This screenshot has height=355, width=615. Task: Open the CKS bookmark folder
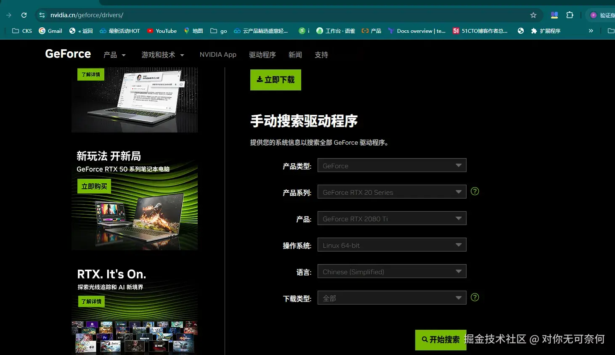(22, 31)
